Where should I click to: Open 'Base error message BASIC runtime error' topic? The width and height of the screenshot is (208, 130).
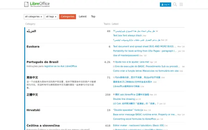tap(145, 114)
